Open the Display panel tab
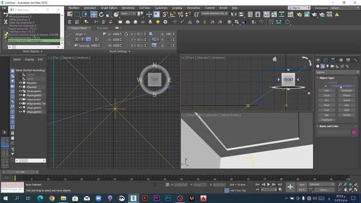This screenshot has width=361, height=203. pyautogui.click(x=348, y=60)
